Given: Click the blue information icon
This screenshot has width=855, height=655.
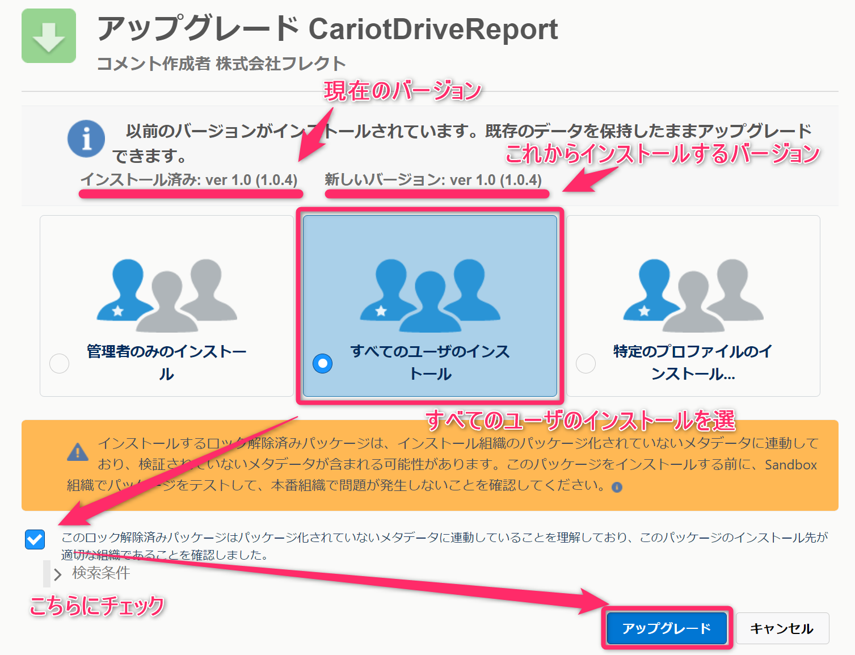Looking at the screenshot, I should tap(86, 138).
